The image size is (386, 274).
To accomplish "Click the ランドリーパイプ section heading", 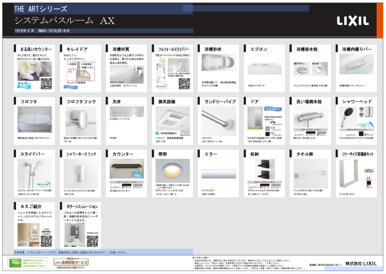I will pyautogui.click(x=220, y=101).
